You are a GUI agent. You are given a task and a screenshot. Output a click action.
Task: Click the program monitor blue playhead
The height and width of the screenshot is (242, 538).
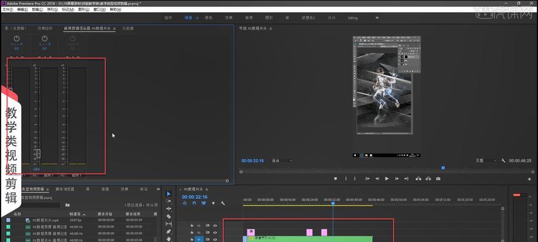click(x=443, y=168)
